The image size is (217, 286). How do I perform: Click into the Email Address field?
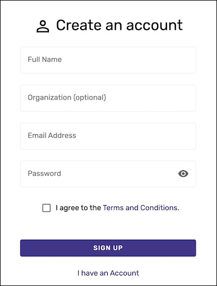point(108,136)
